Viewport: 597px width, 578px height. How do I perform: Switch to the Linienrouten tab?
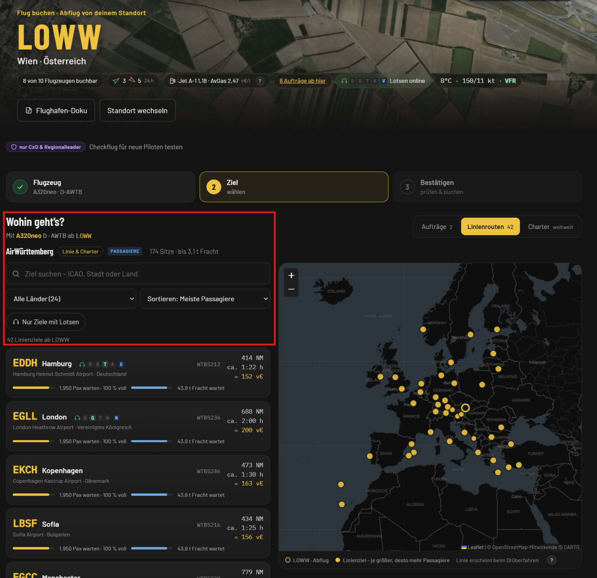(490, 227)
